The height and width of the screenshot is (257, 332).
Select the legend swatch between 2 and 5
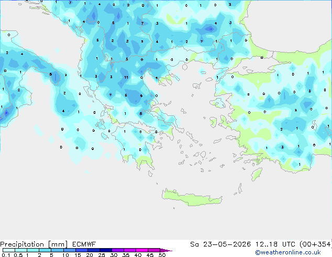(45, 250)
